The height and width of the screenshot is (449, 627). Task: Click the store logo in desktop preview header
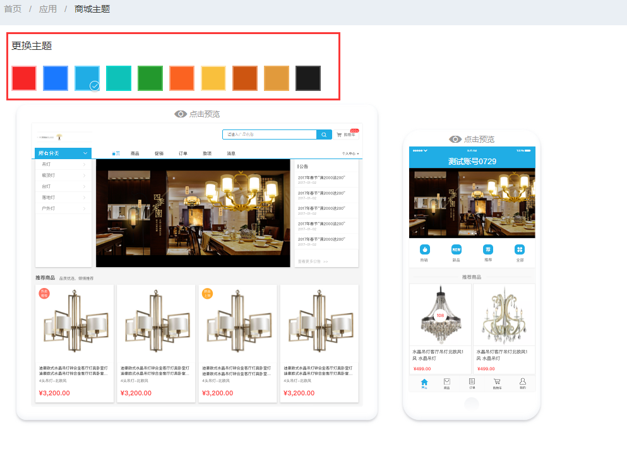59,137
